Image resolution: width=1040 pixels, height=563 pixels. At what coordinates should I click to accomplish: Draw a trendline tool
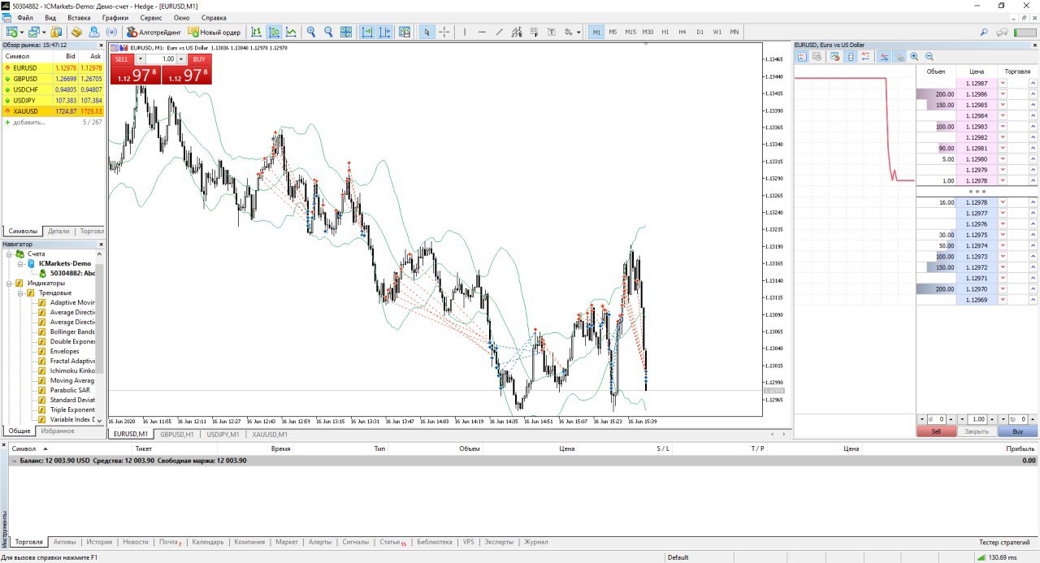click(x=500, y=32)
